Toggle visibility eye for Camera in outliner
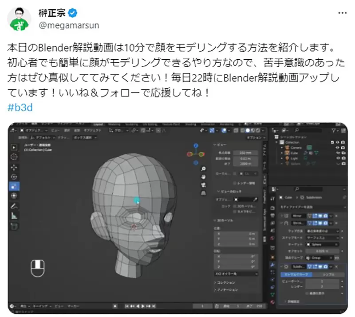This screenshot has width=355, height=317. (338, 148)
